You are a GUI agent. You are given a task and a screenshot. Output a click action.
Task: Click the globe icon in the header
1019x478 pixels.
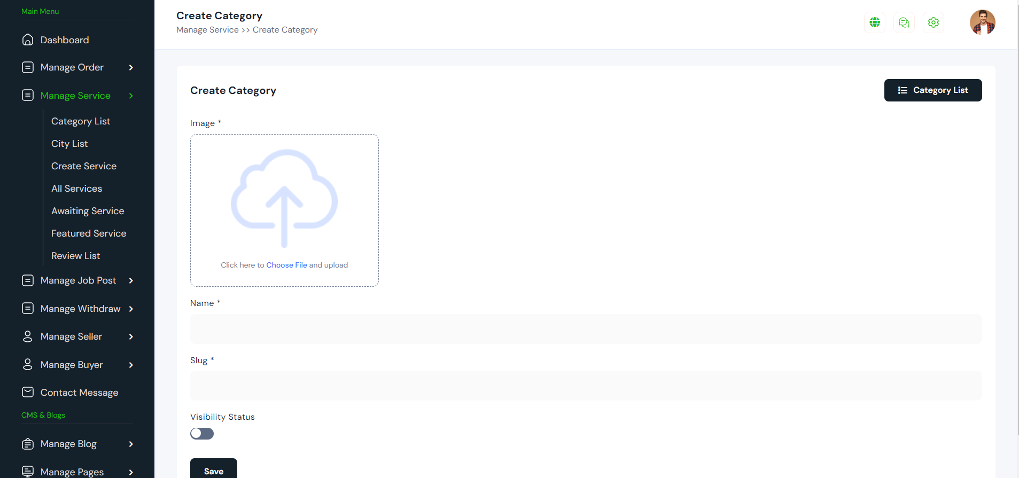[x=875, y=22]
